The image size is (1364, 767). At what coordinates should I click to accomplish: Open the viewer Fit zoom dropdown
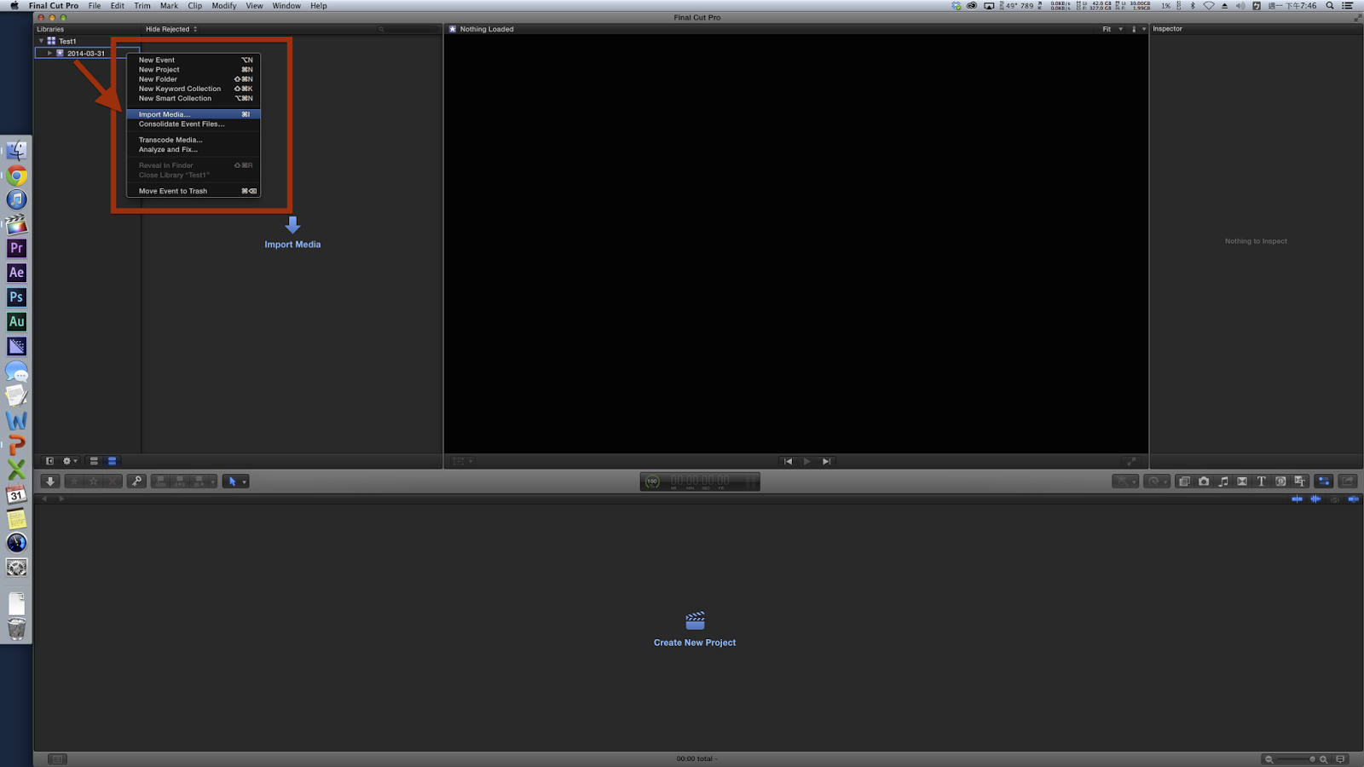click(1113, 29)
